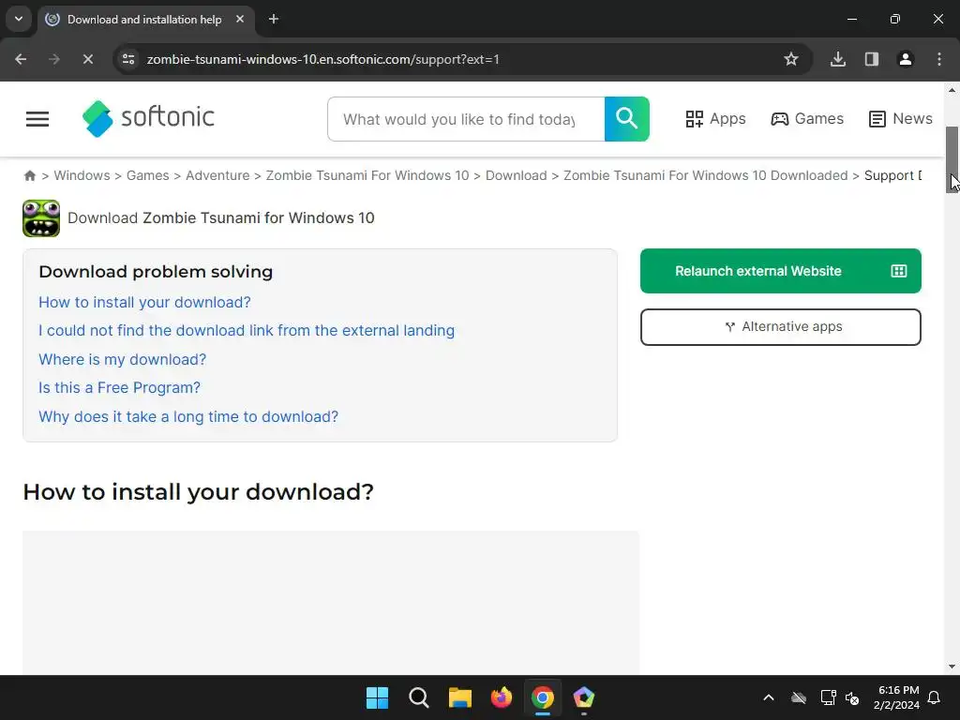Open Chrome profile icon
This screenshot has height=720, width=960.
pyautogui.click(x=906, y=59)
